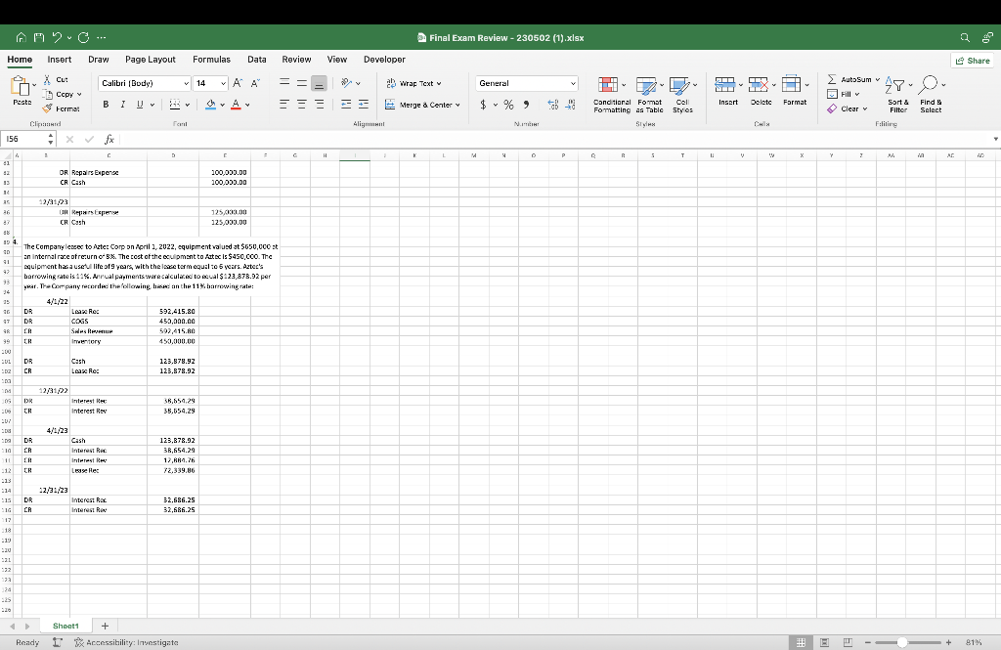Add a new sheet with the plus button
This screenshot has width=1001, height=650.
coord(104,625)
